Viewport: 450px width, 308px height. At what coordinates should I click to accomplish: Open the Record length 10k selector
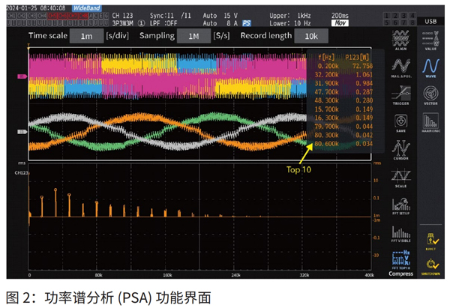tap(310, 36)
